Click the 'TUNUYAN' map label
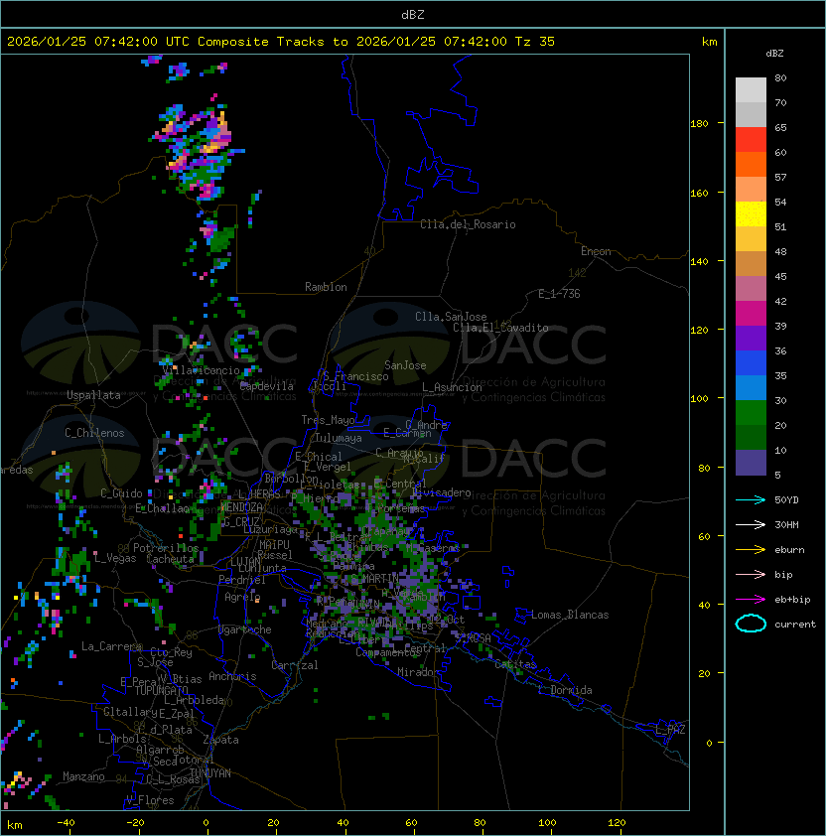The height and width of the screenshot is (836, 826). (x=210, y=773)
